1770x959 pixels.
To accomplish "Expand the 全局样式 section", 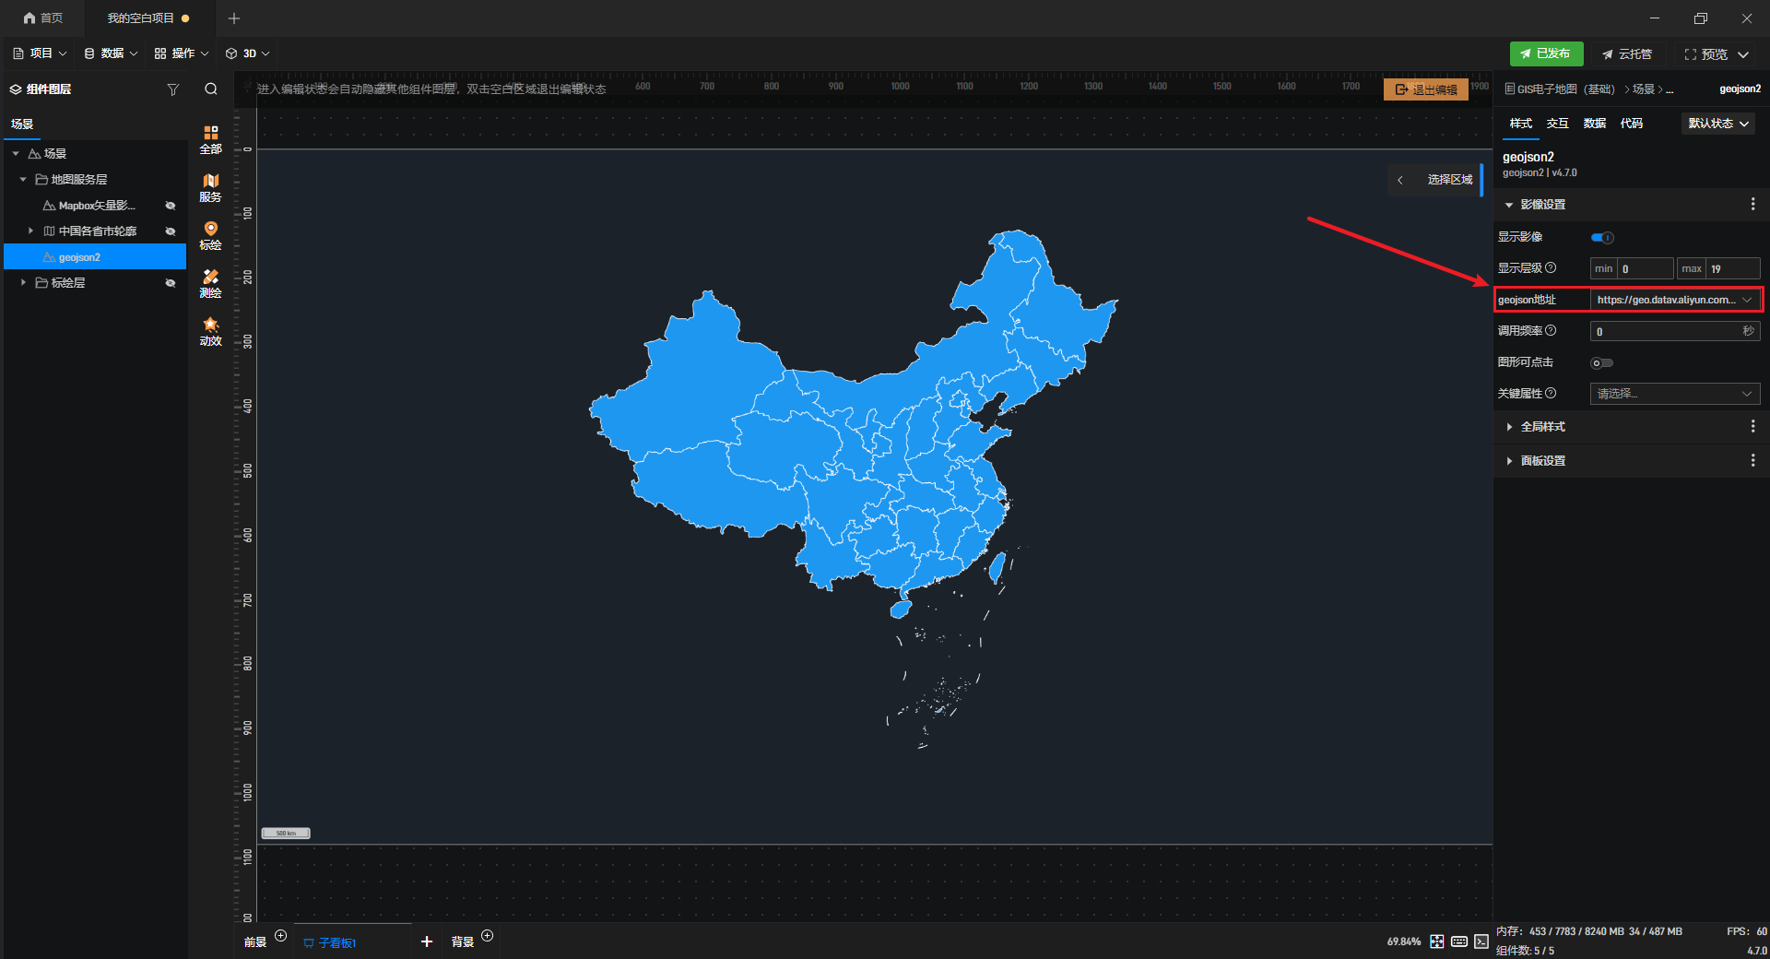I will [1543, 427].
